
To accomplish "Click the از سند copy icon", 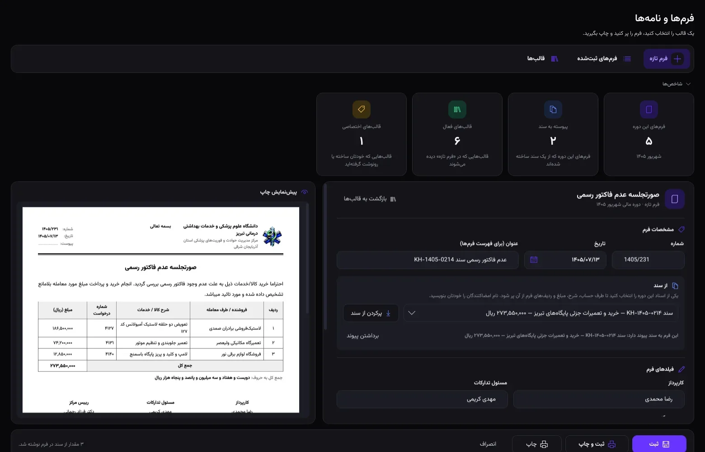I will point(675,286).
